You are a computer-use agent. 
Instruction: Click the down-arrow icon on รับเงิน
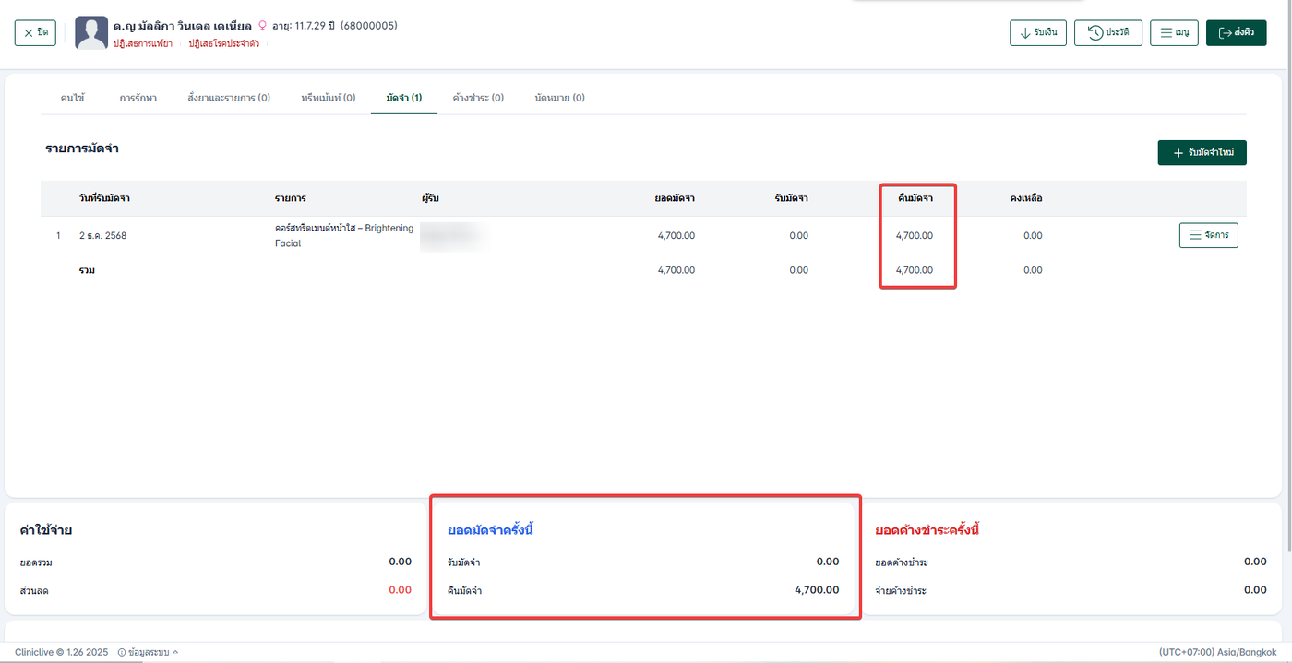[x=1024, y=33]
